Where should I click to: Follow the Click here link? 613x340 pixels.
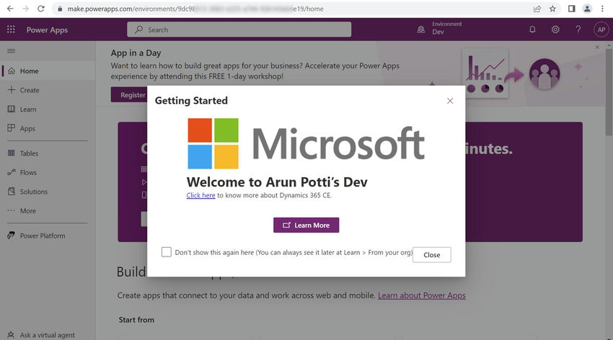(200, 195)
